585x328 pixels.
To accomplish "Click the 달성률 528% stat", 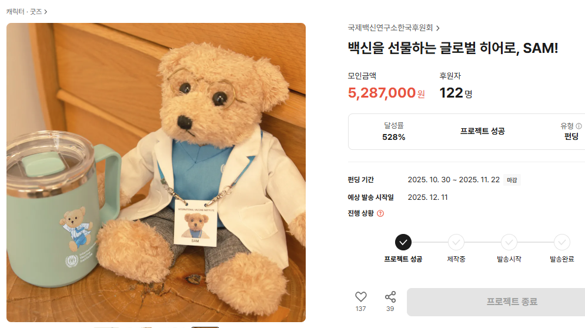I will (x=393, y=131).
